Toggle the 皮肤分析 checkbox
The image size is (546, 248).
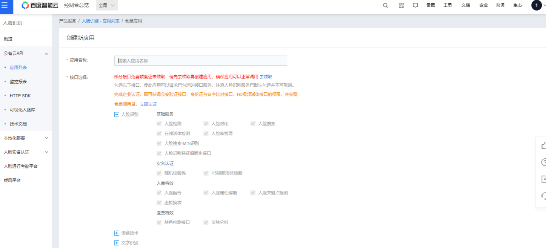206,222
